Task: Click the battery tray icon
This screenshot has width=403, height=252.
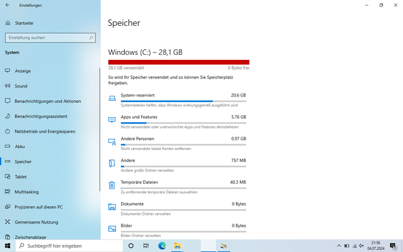Action: tap(347, 246)
